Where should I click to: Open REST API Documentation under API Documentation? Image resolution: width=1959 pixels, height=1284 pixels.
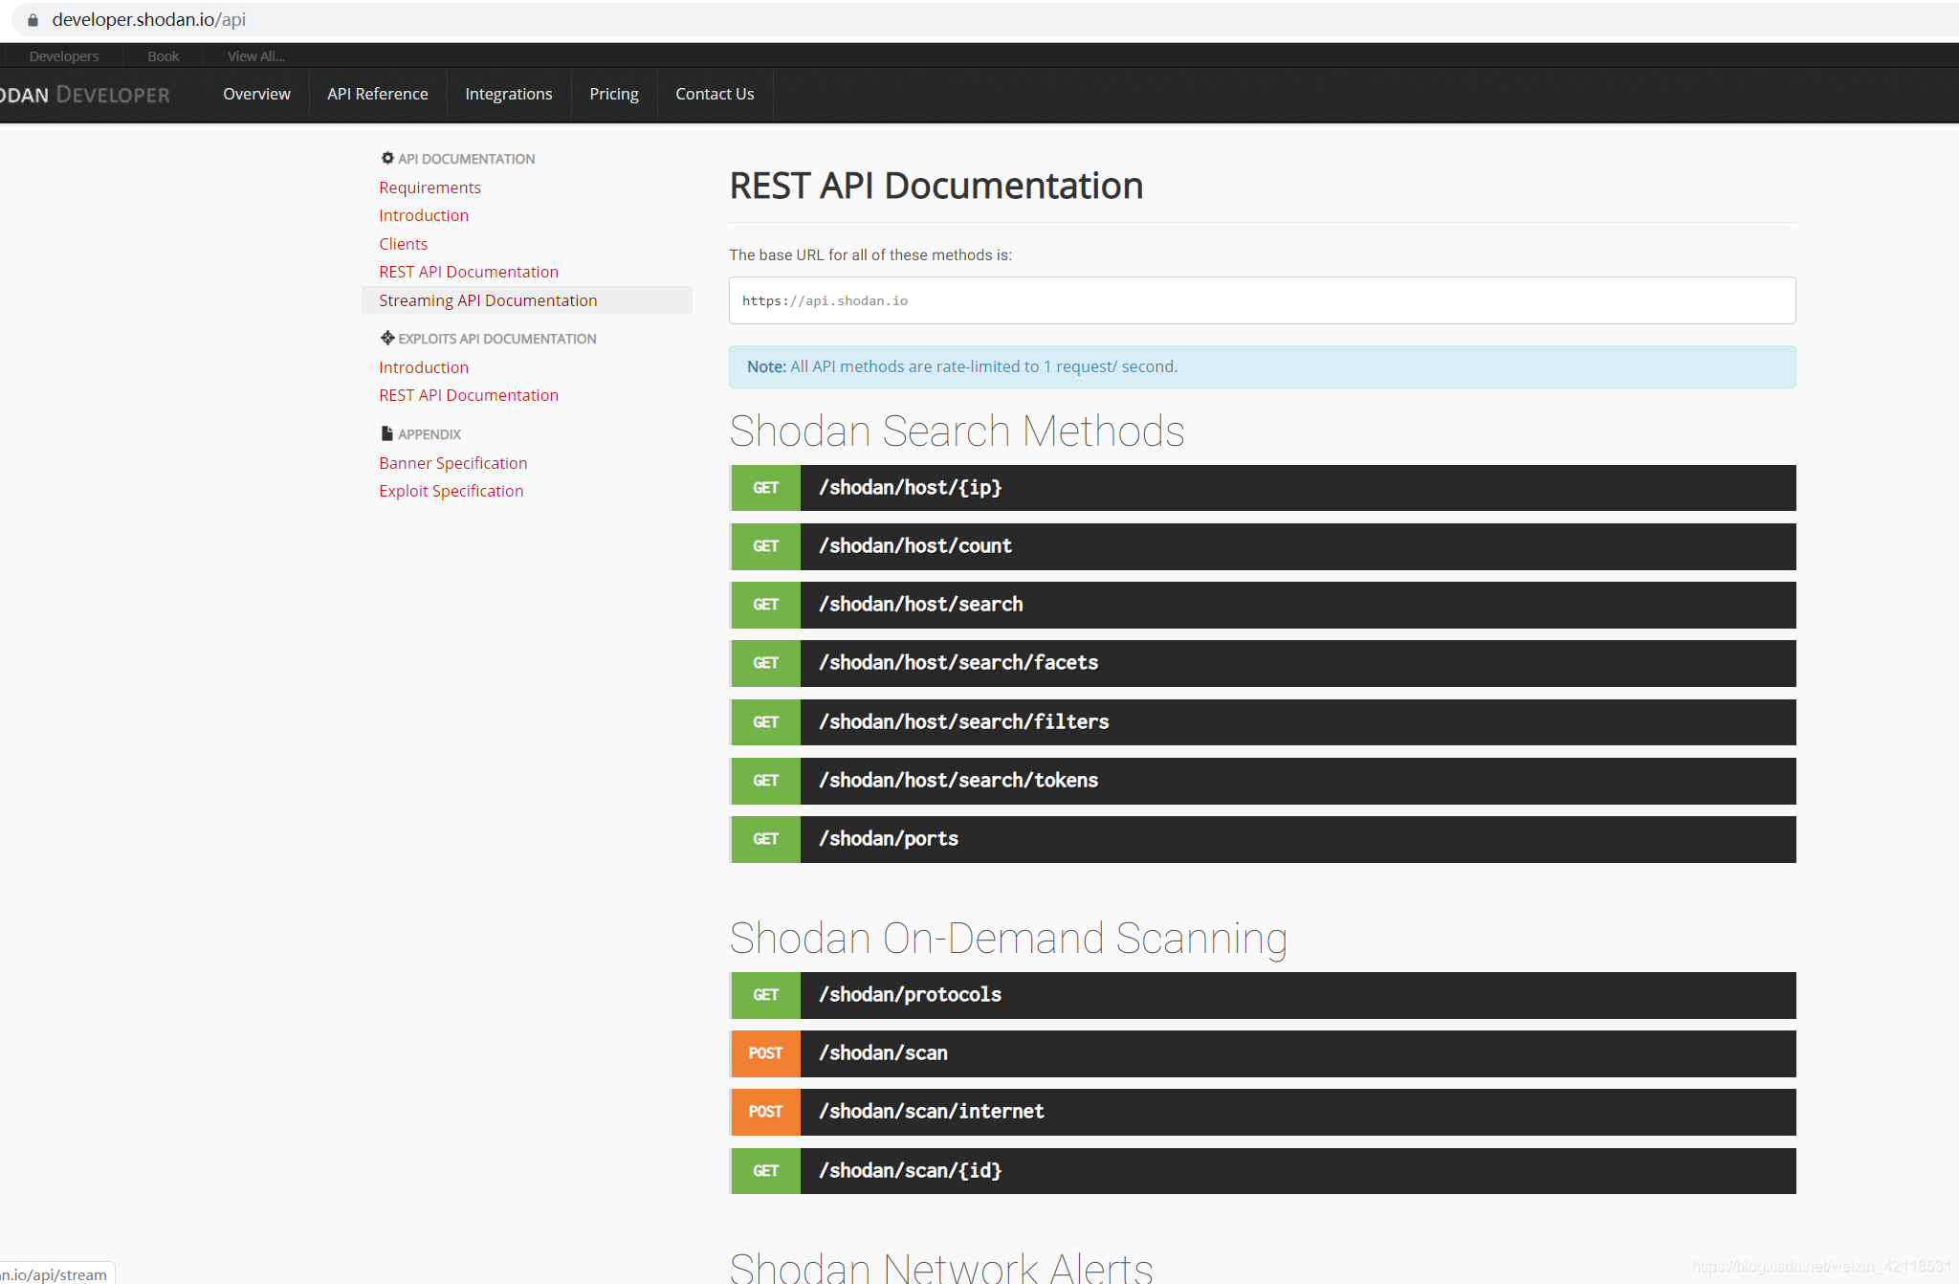point(469,272)
